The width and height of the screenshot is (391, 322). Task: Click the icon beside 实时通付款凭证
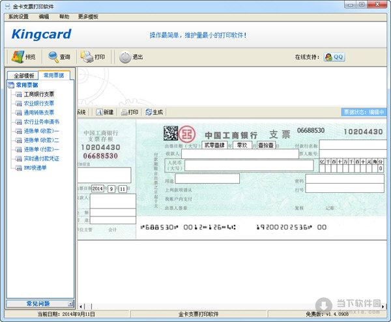(19, 159)
